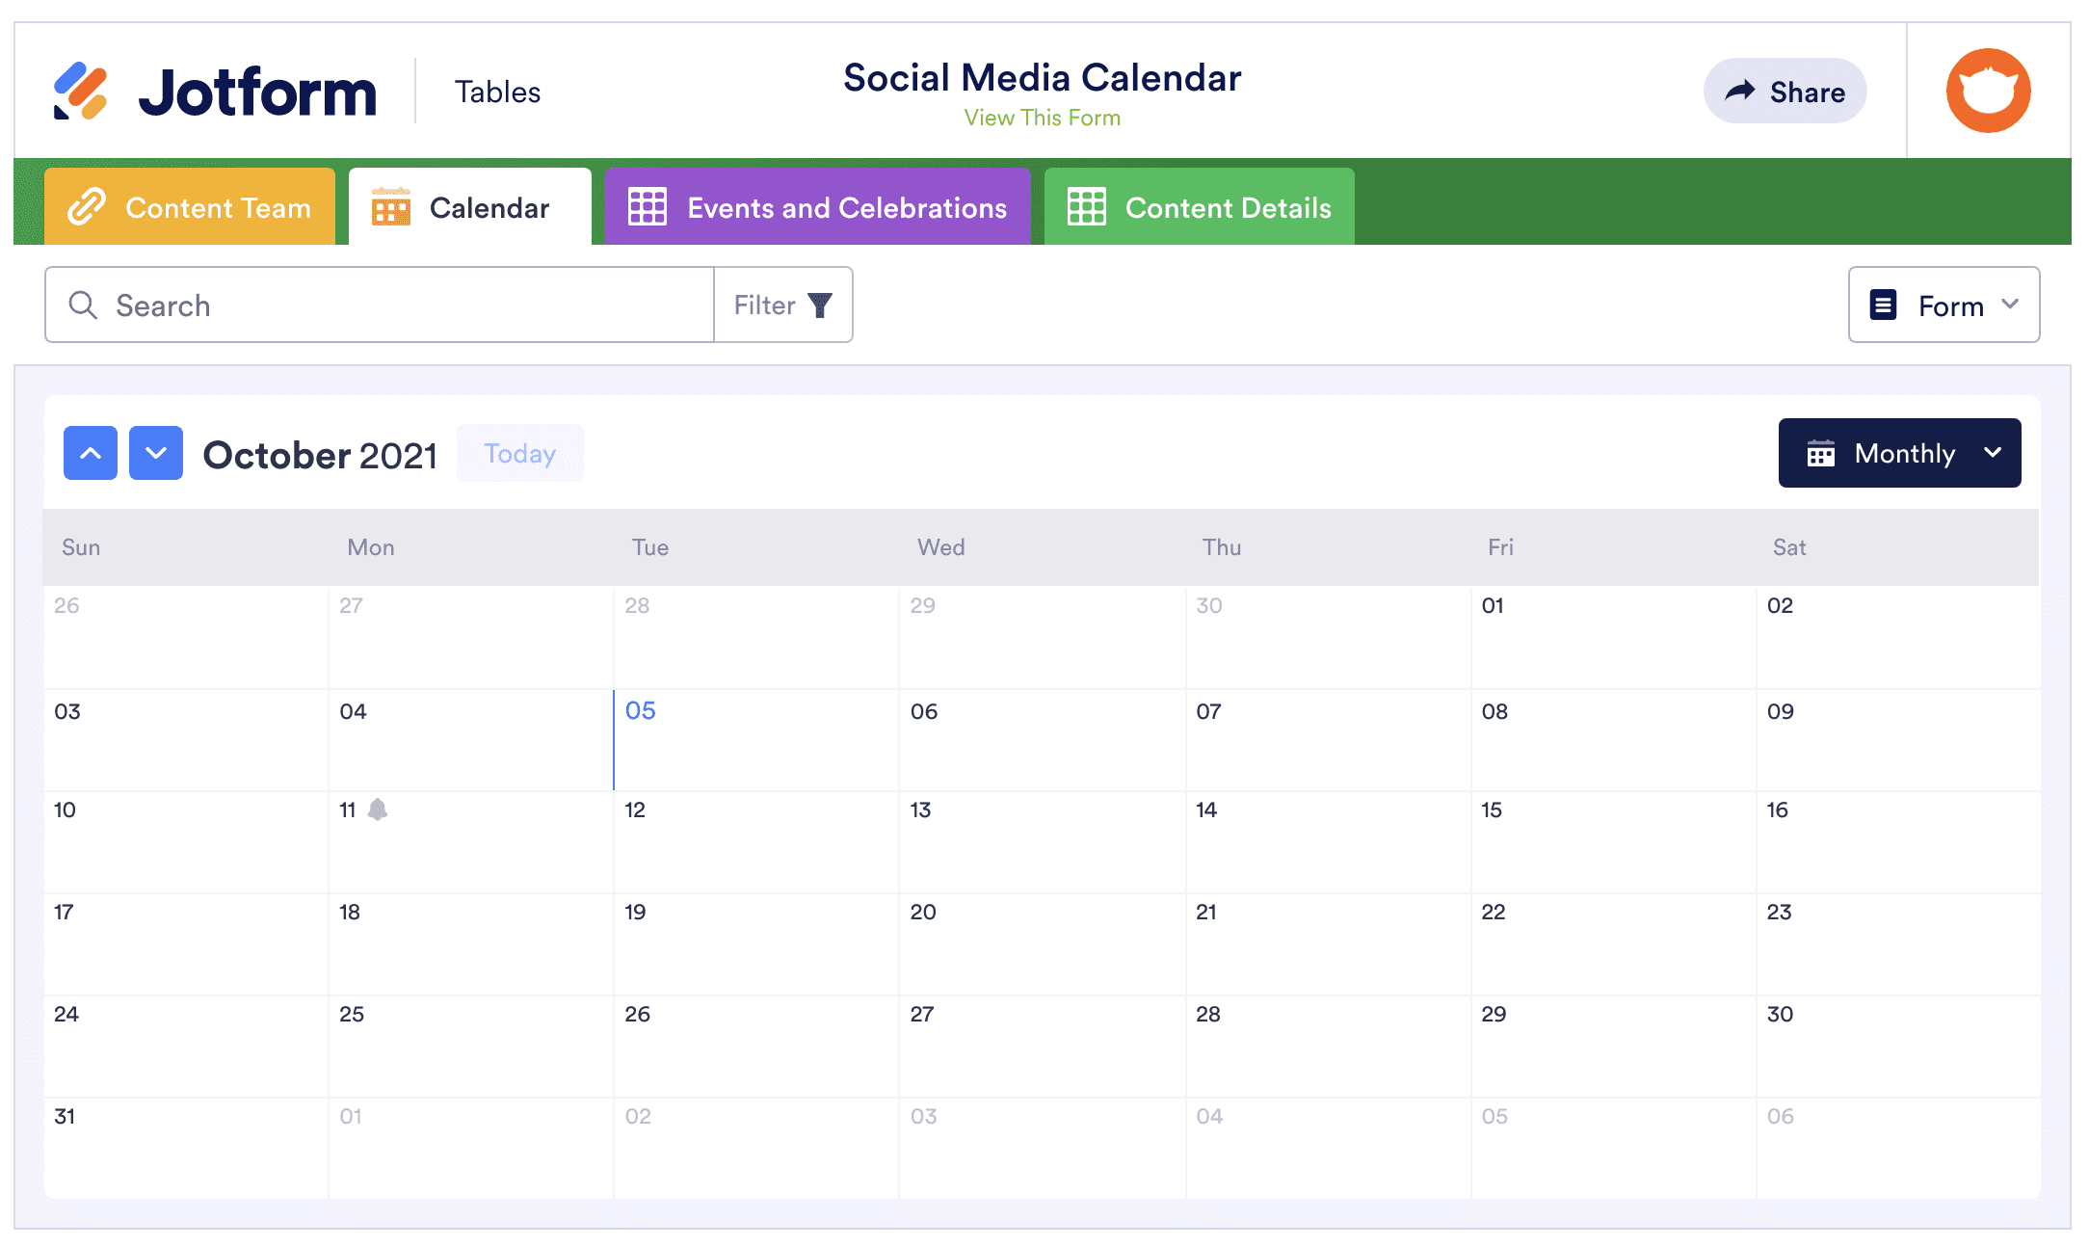The height and width of the screenshot is (1247, 2089).
Task: Click the Monthly dropdown chevron arrow
Action: coord(1993,453)
